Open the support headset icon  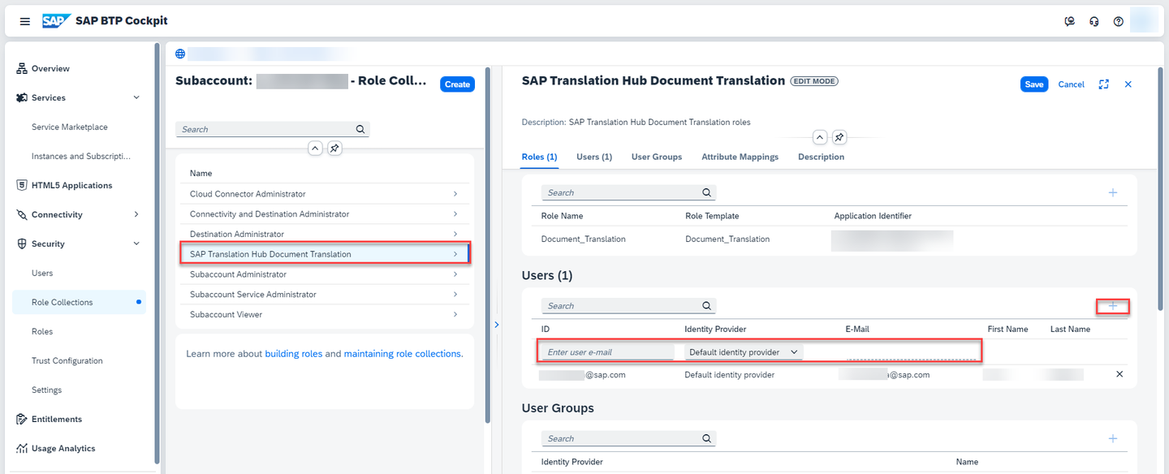click(1094, 21)
